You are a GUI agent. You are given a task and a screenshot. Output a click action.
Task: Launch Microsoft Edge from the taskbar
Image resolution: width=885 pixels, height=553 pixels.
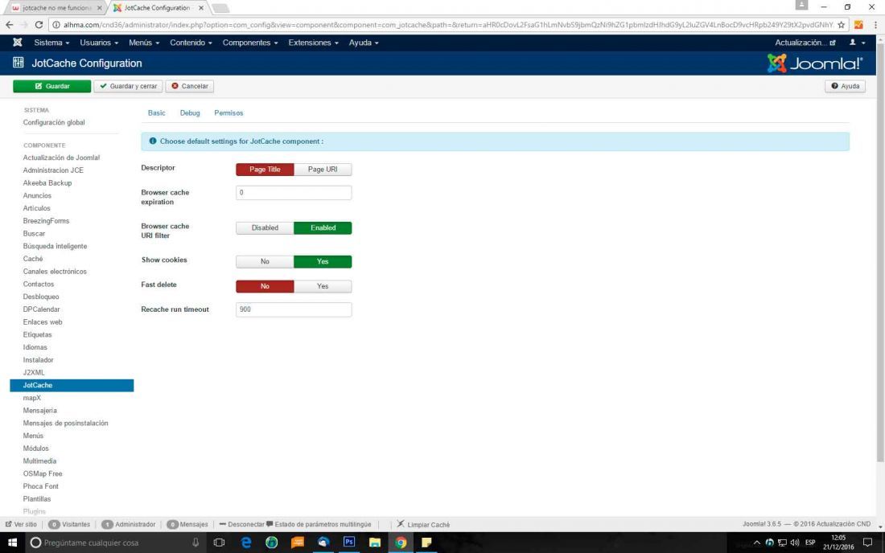[246, 543]
